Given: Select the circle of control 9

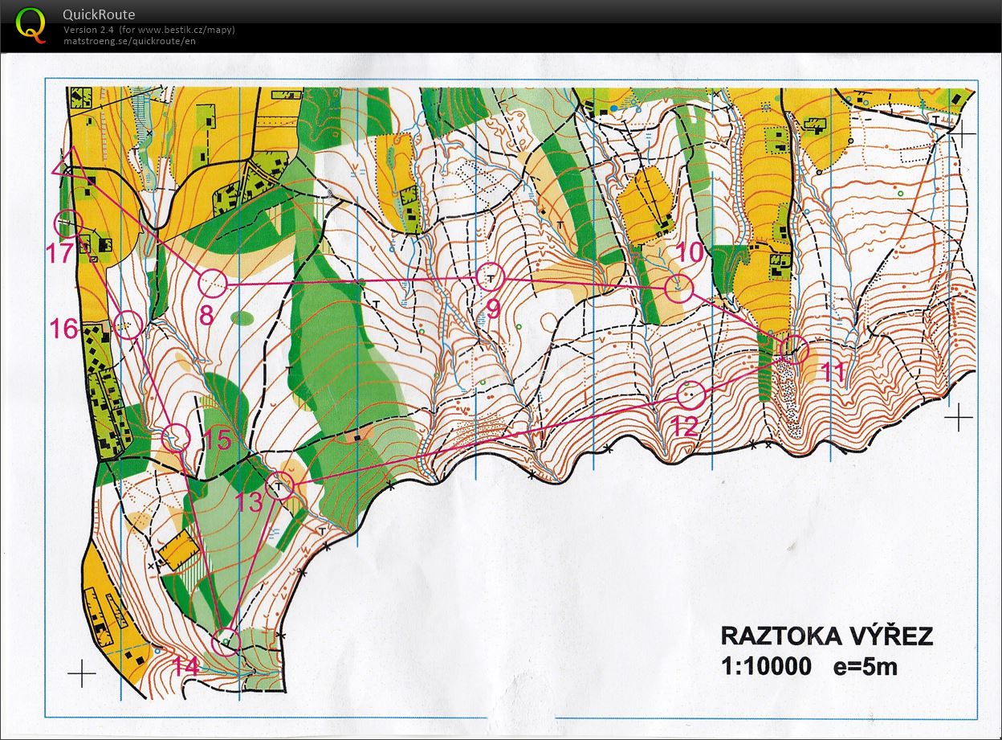Looking at the screenshot, I should point(490,278).
